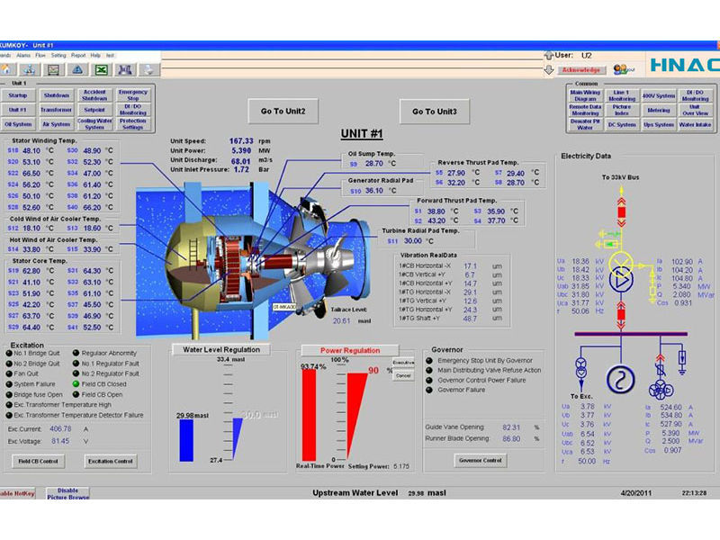Open the Transformer view
The width and height of the screenshot is (720, 540).
(x=56, y=110)
